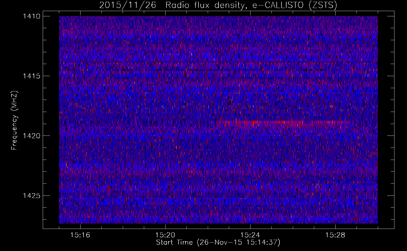The height and width of the screenshot is (251, 407).
Task: Click the '1420' frequency axis label
Action: [31, 136]
